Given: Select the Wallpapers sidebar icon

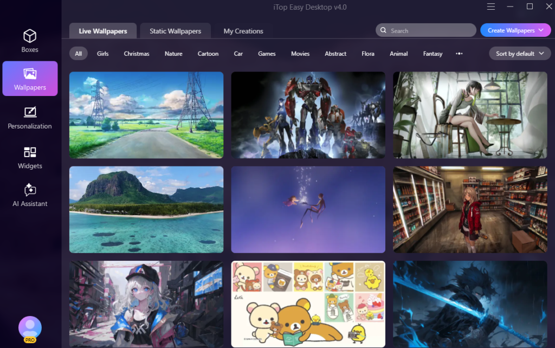Looking at the screenshot, I should (30, 74).
